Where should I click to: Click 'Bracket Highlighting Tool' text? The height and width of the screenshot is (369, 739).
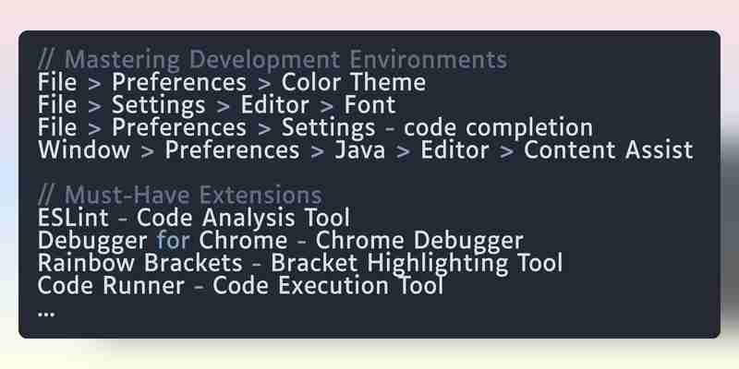[x=418, y=264]
